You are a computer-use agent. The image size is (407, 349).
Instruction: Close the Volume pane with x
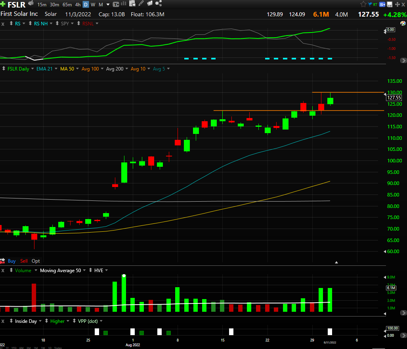(3, 271)
